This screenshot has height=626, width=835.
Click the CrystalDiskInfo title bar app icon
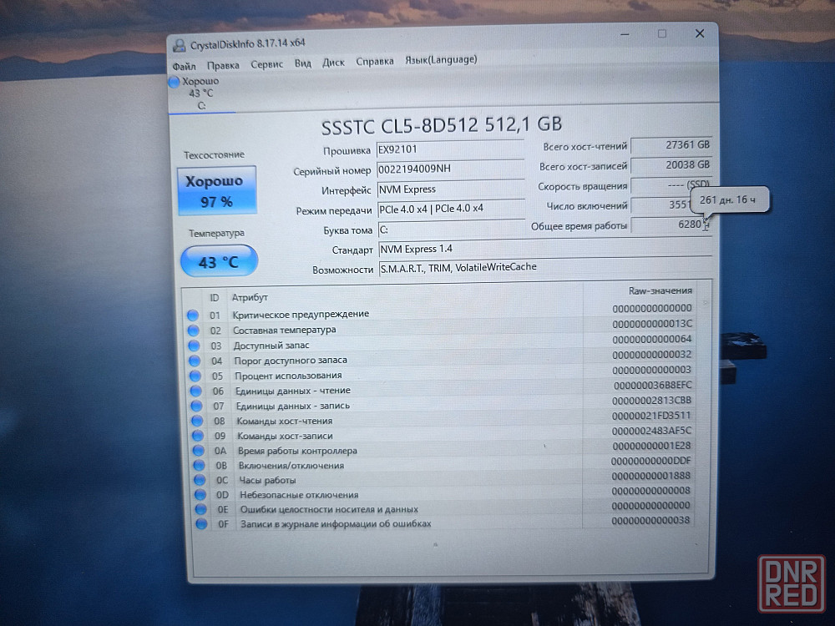[x=180, y=45]
